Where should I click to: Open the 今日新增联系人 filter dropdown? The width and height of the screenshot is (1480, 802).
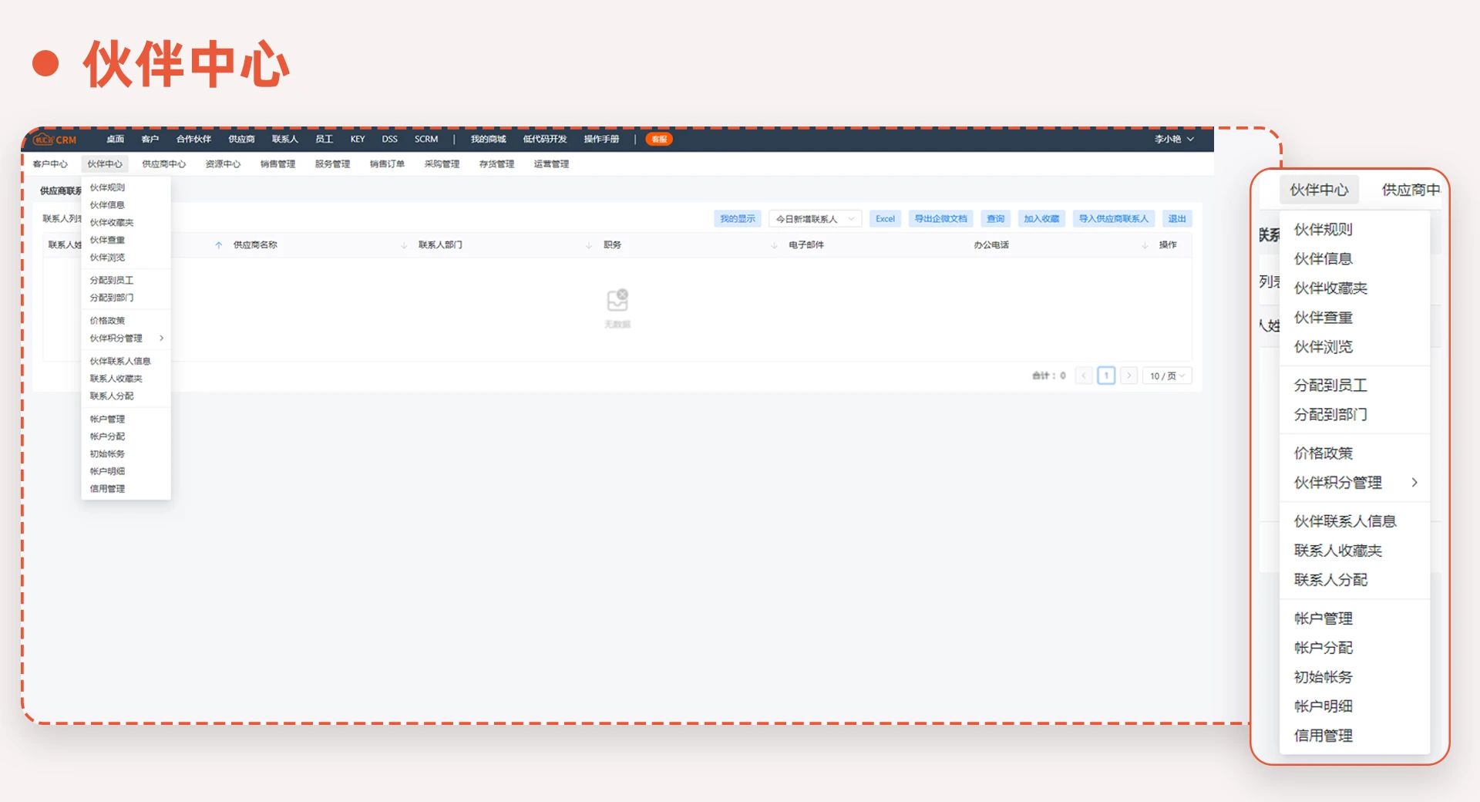[815, 219]
